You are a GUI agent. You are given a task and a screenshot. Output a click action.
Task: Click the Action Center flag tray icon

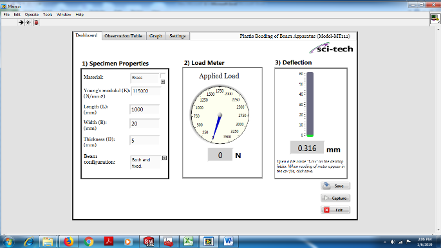pyautogui.click(x=409, y=242)
